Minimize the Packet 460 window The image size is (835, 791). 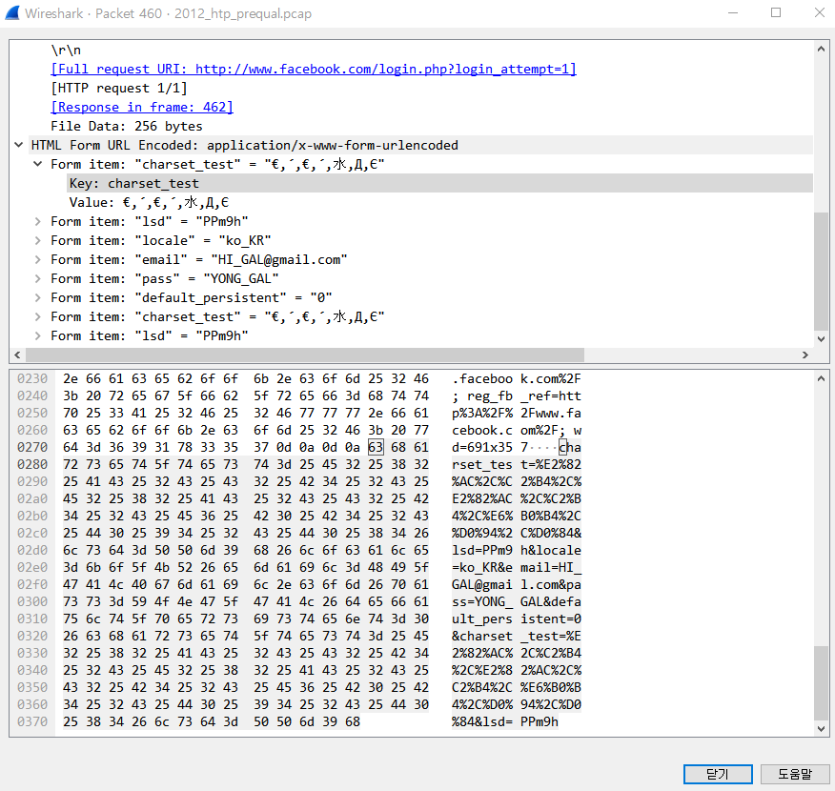(x=733, y=12)
